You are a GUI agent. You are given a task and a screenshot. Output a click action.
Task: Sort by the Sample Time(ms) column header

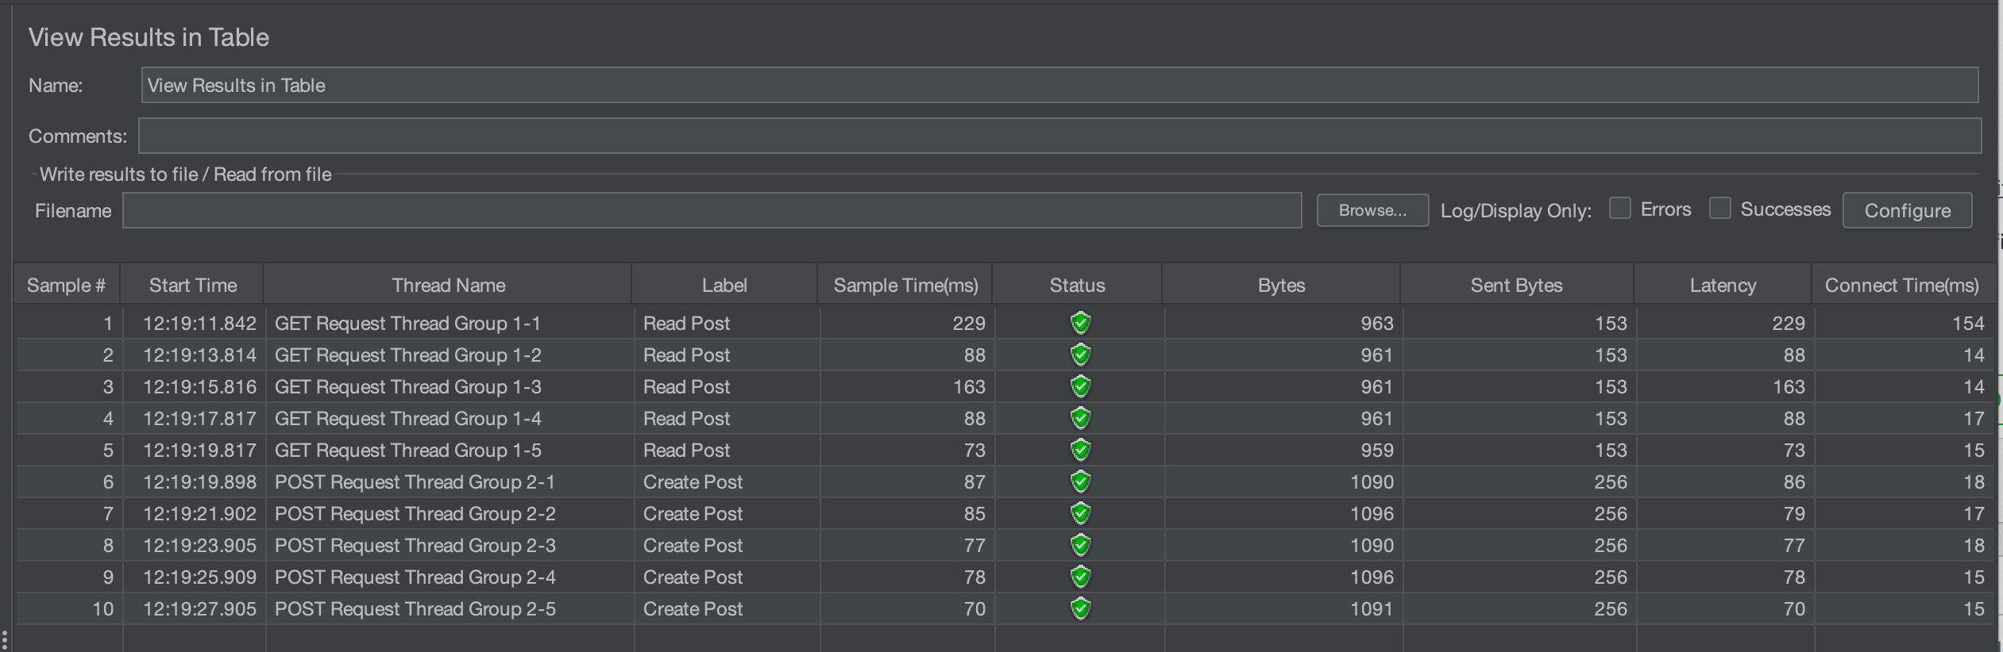[905, 285]
